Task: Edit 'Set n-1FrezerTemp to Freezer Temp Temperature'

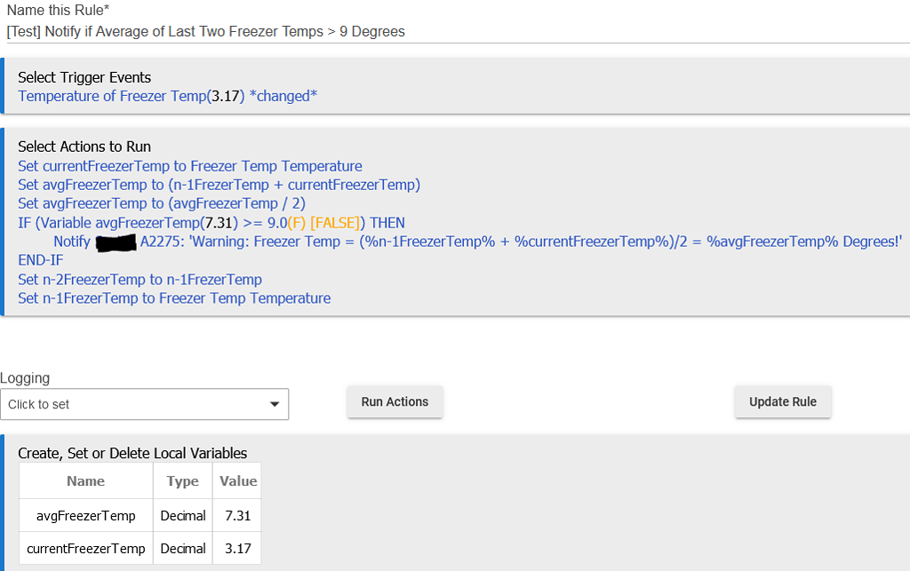Action: [174, 297]
